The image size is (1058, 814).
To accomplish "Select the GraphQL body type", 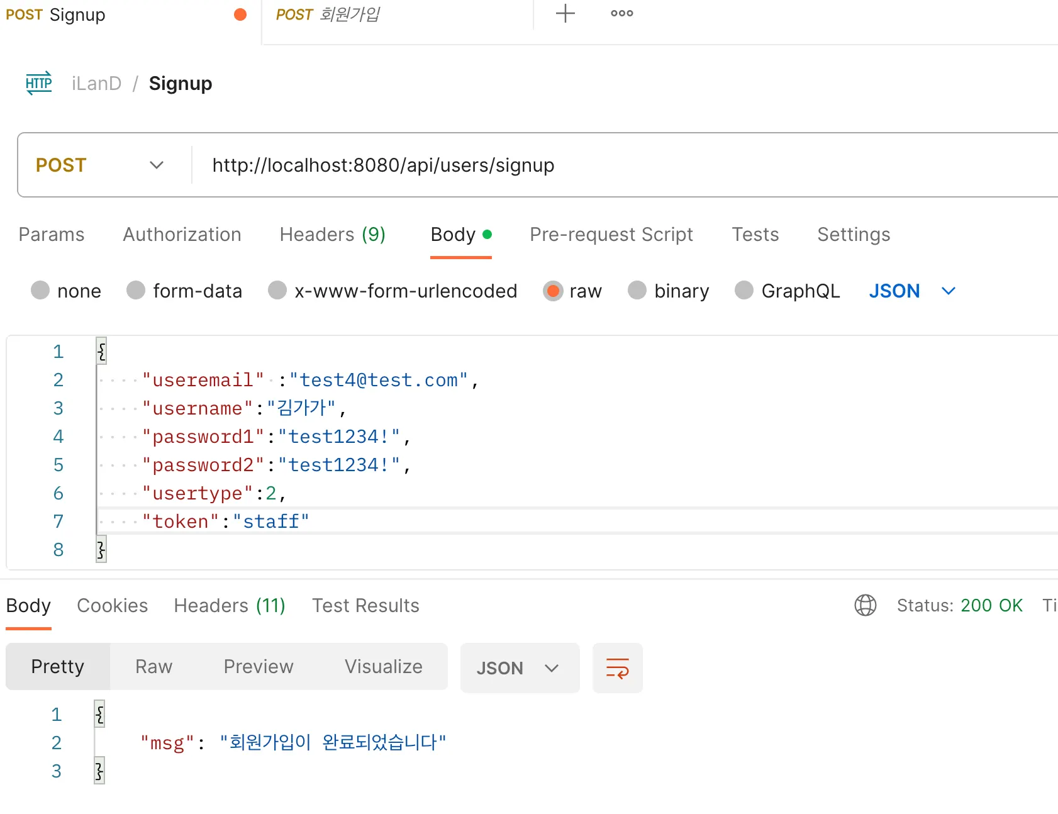I will pyautogui.click(x=744, y=291).
